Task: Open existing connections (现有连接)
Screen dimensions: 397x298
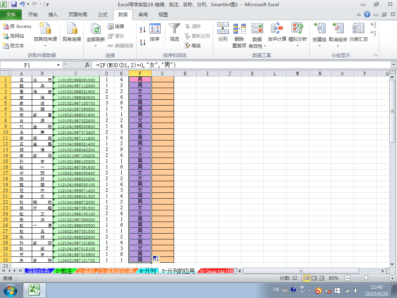Action: coord(72,32)
